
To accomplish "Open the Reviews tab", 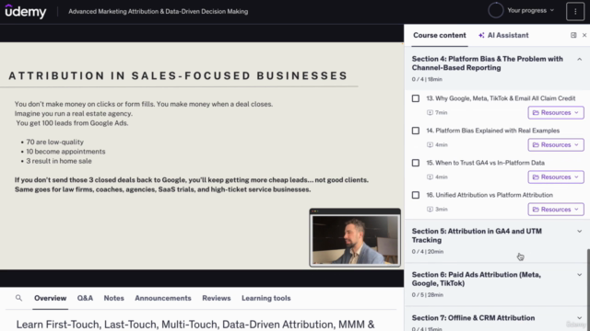I will click(x=217, y=298).
